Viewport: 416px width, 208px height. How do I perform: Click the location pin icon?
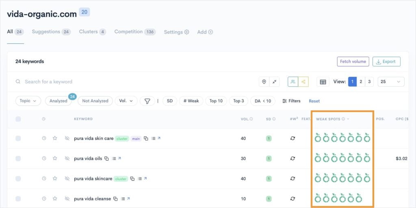tap(264, 82)
